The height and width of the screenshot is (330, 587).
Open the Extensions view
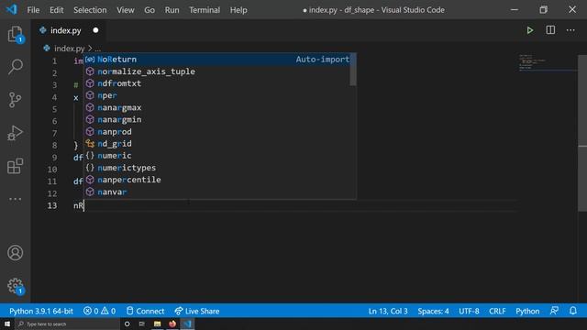(x=15, y=166)
